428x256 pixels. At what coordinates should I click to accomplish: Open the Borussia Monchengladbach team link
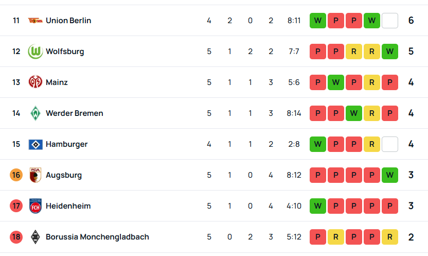[x=97, y=237]
